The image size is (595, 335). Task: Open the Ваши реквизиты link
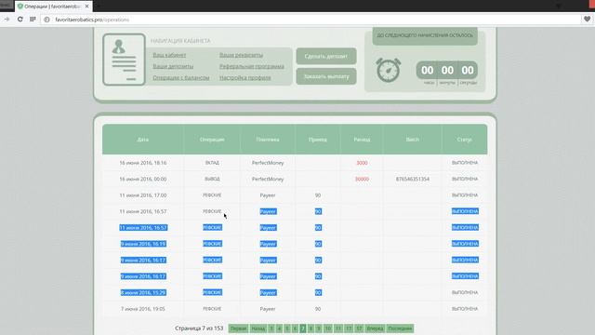[x=241, y=55]
